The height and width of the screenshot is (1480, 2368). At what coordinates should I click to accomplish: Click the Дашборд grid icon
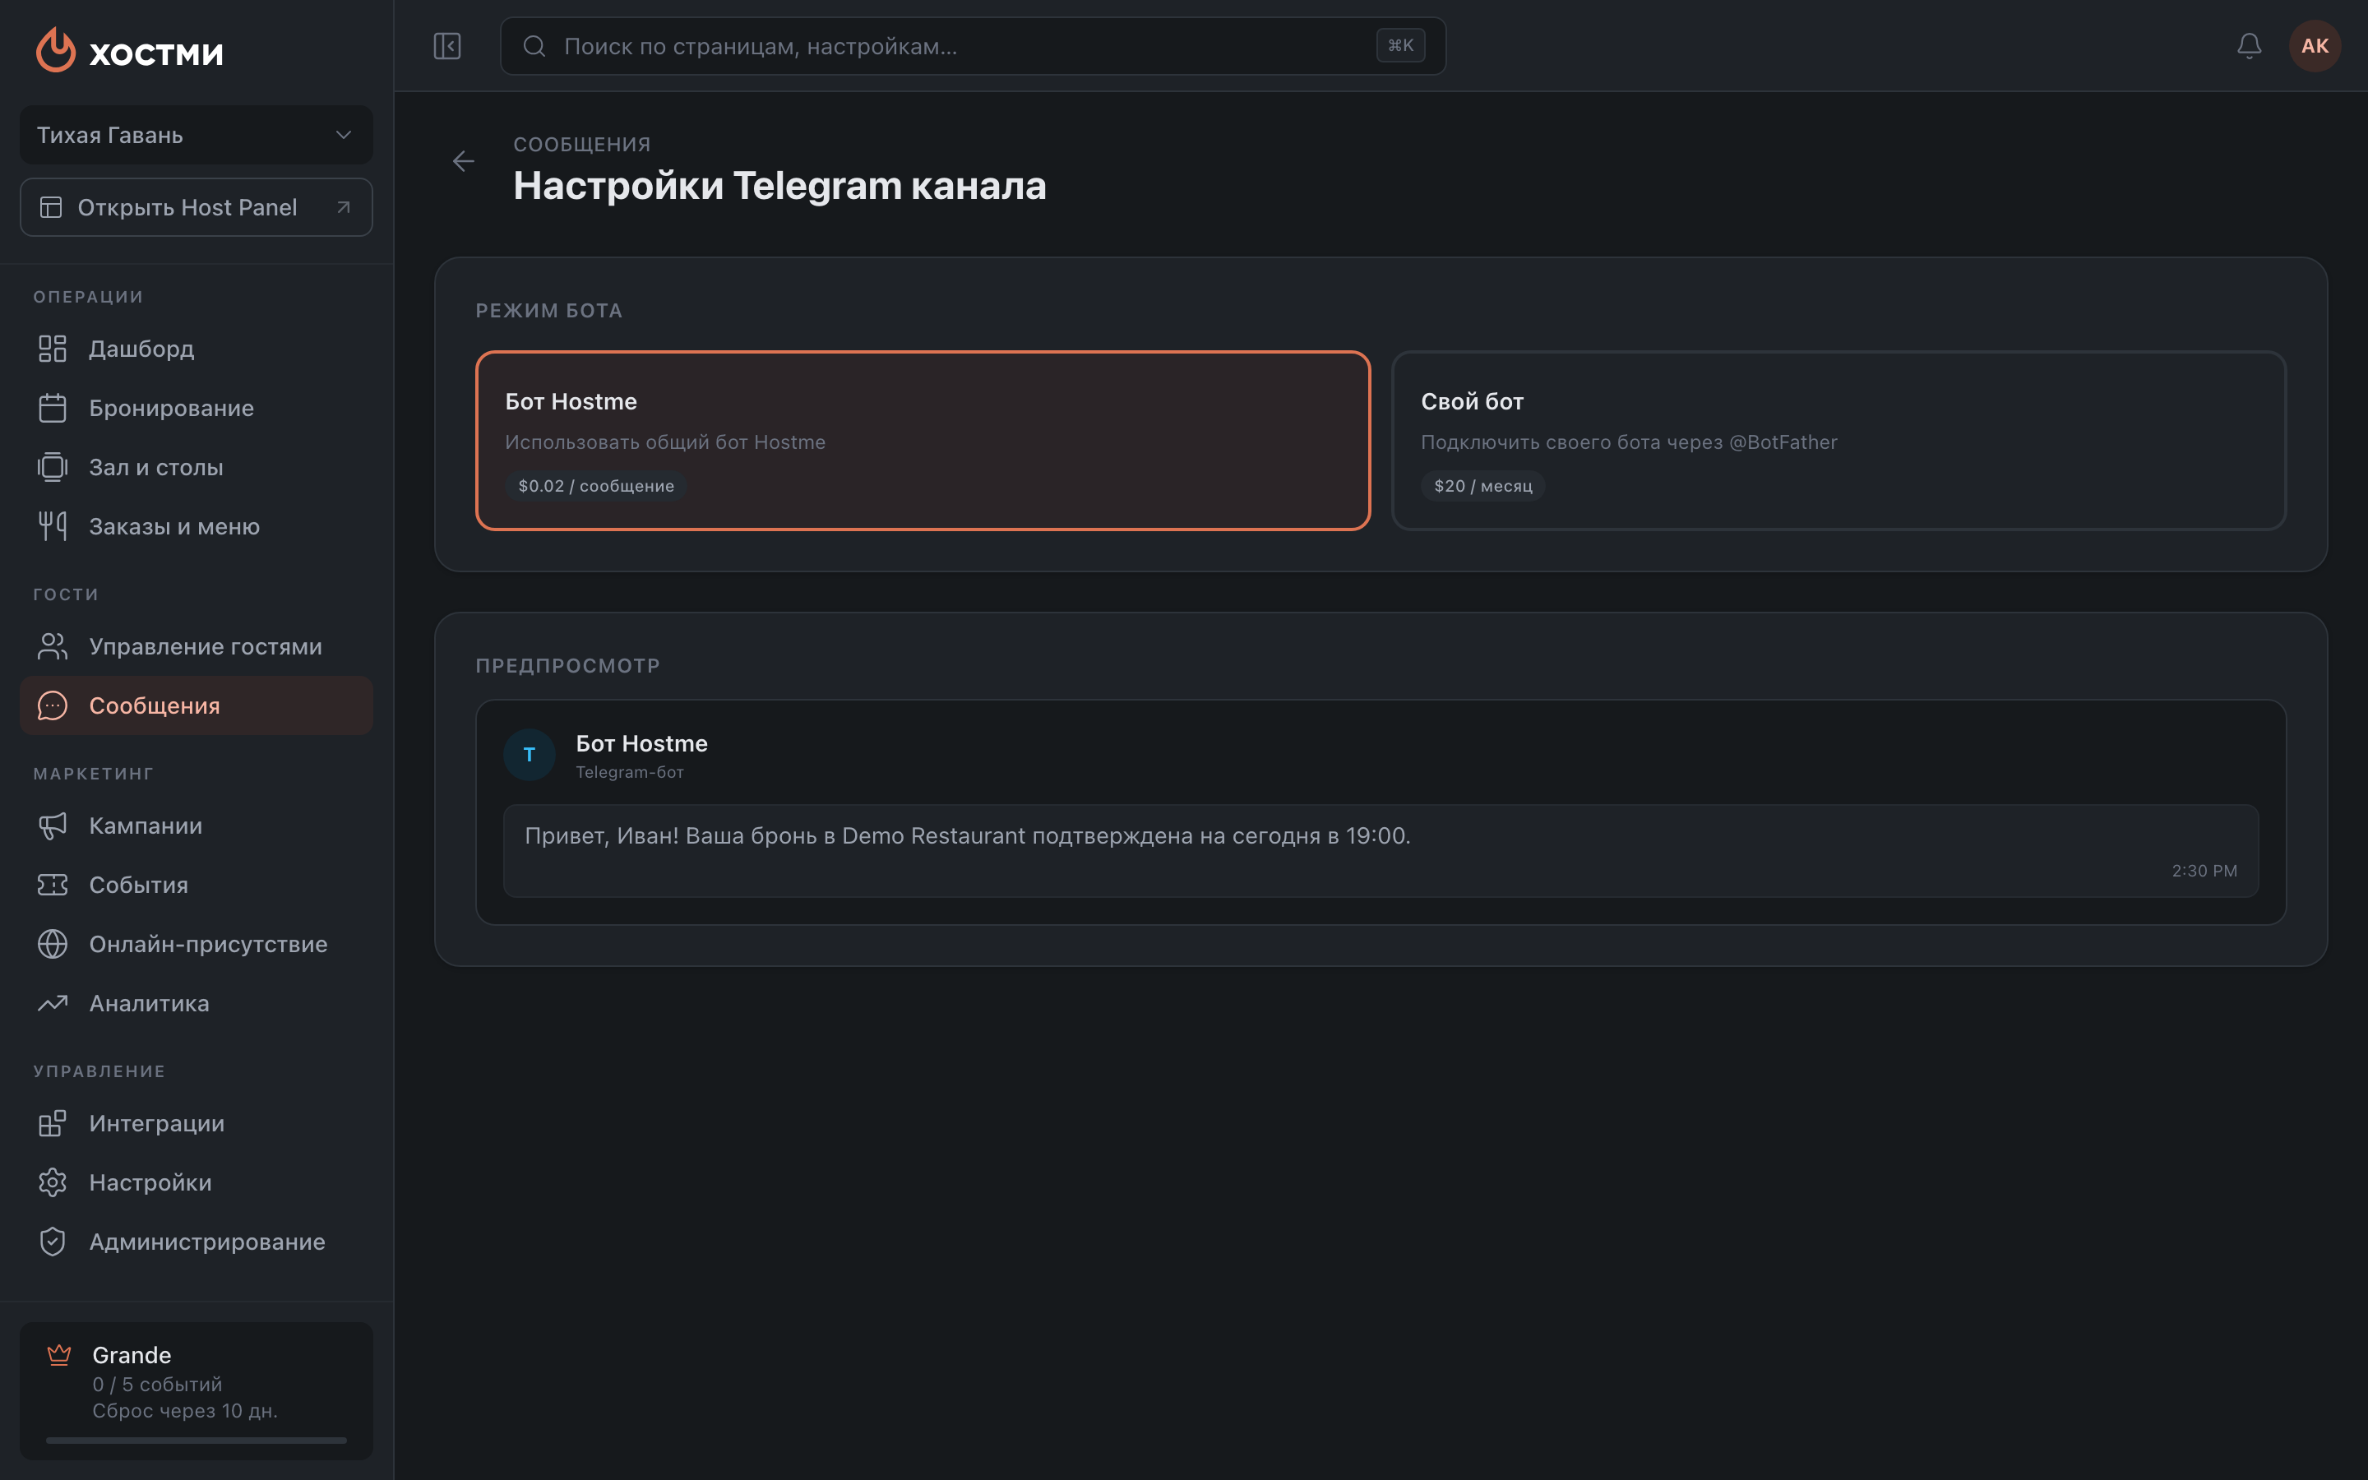53,349
